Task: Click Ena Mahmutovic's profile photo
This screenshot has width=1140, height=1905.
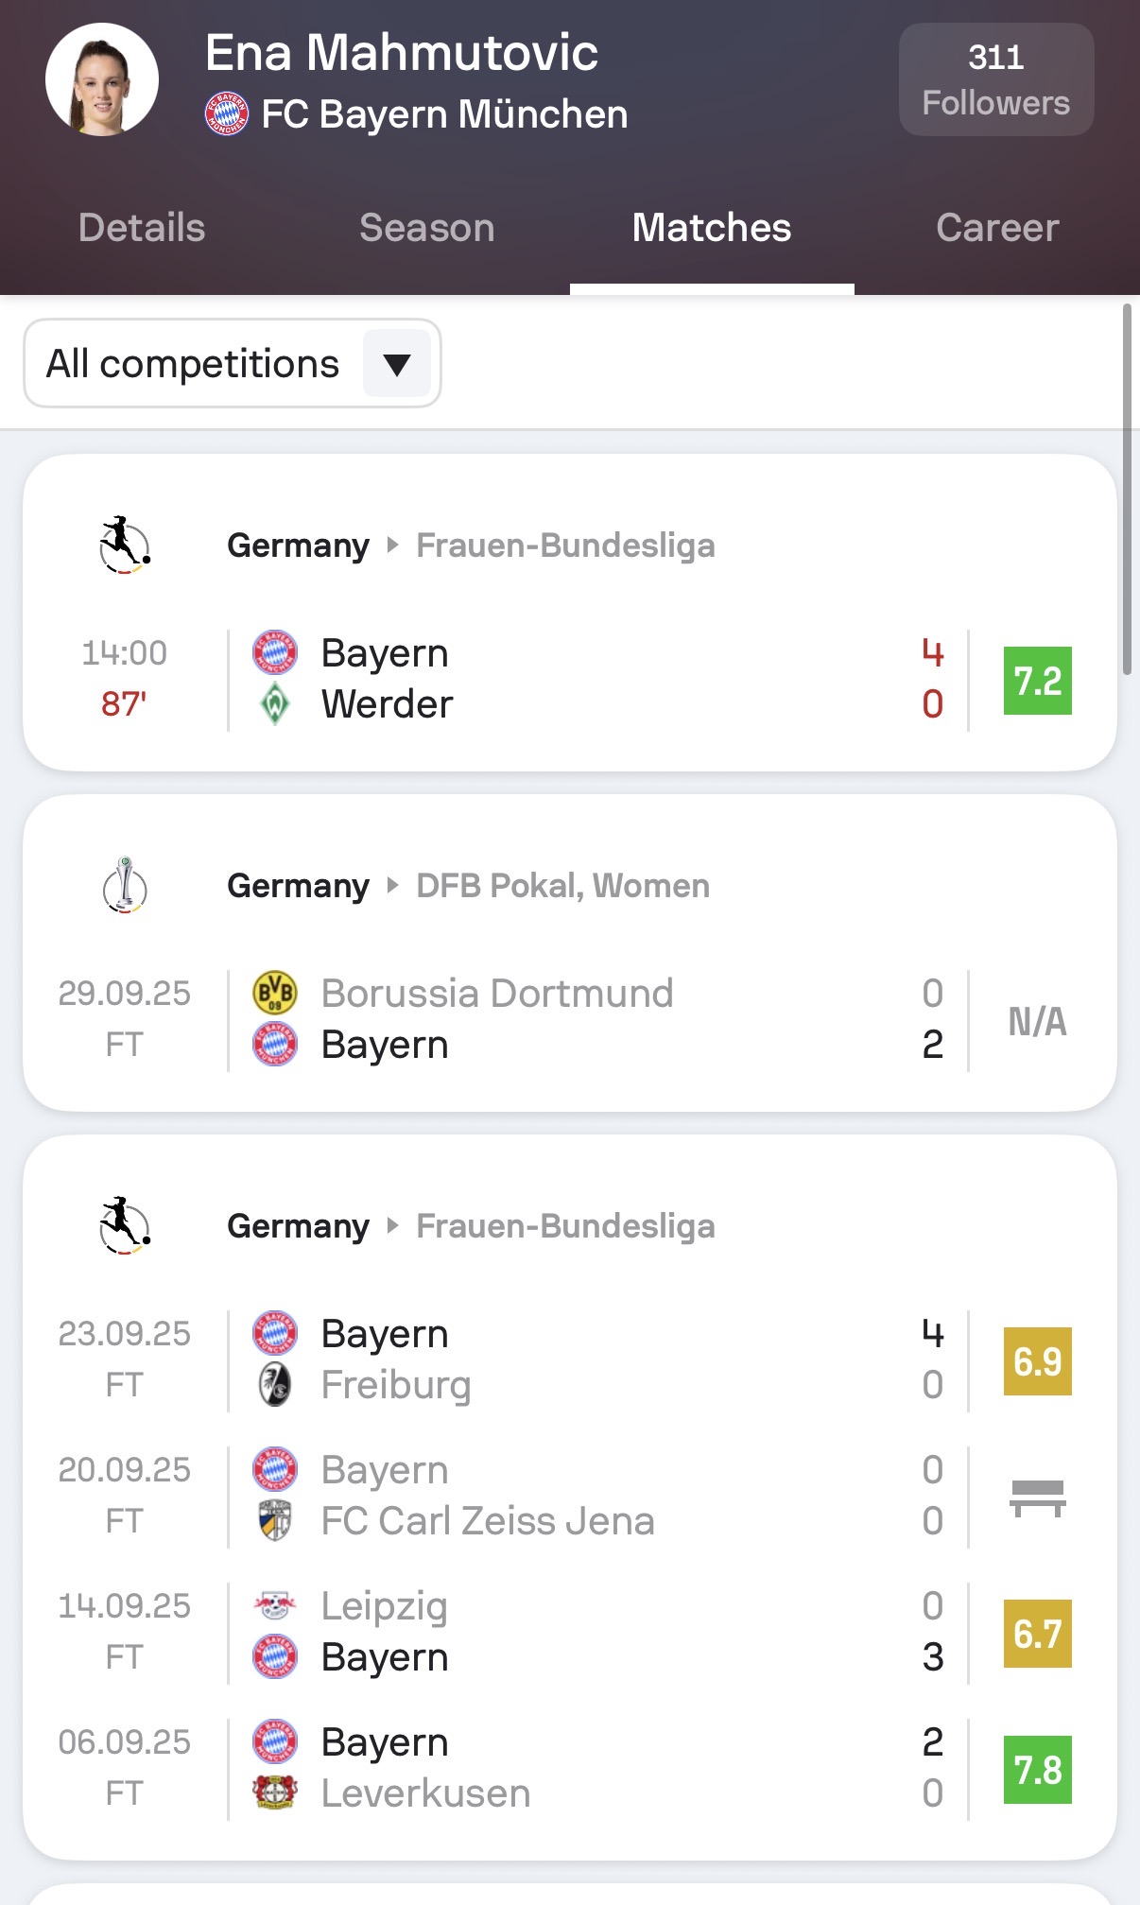Action: click(102, 79)
